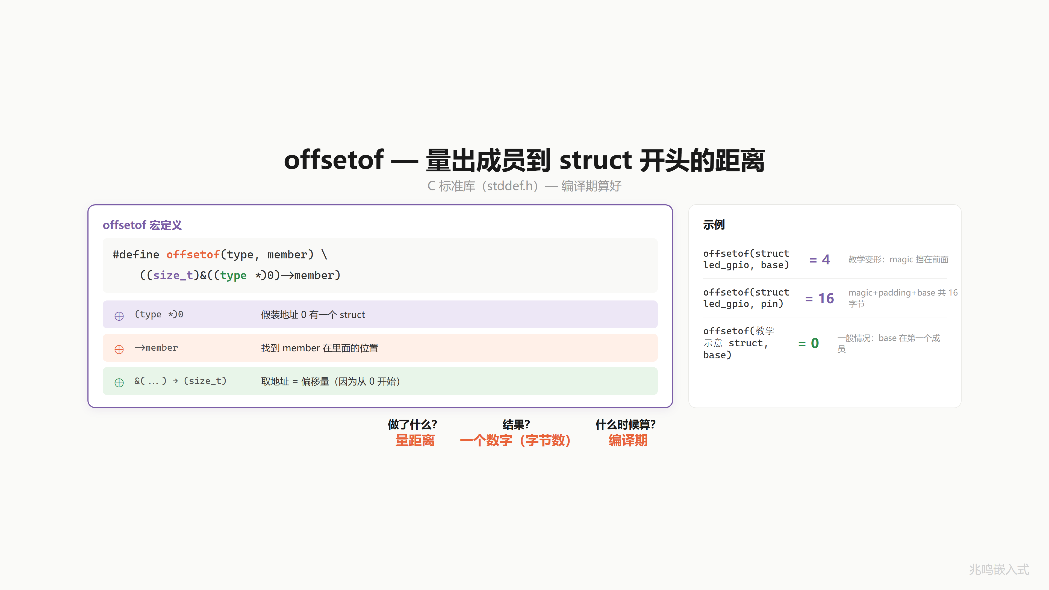Click the "((size_t)&((type *)0)->member)" code line

[240, 276]
